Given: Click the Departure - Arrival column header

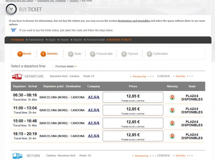Looking at the screenshot, I should [x=25, y=86].
